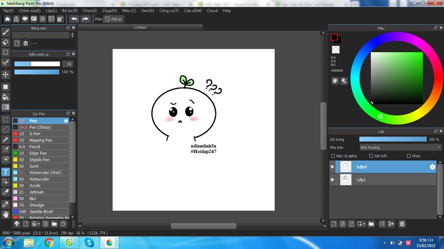Pick the Sparkle Brush
The image size is (444, 249).
coord(41,212)
